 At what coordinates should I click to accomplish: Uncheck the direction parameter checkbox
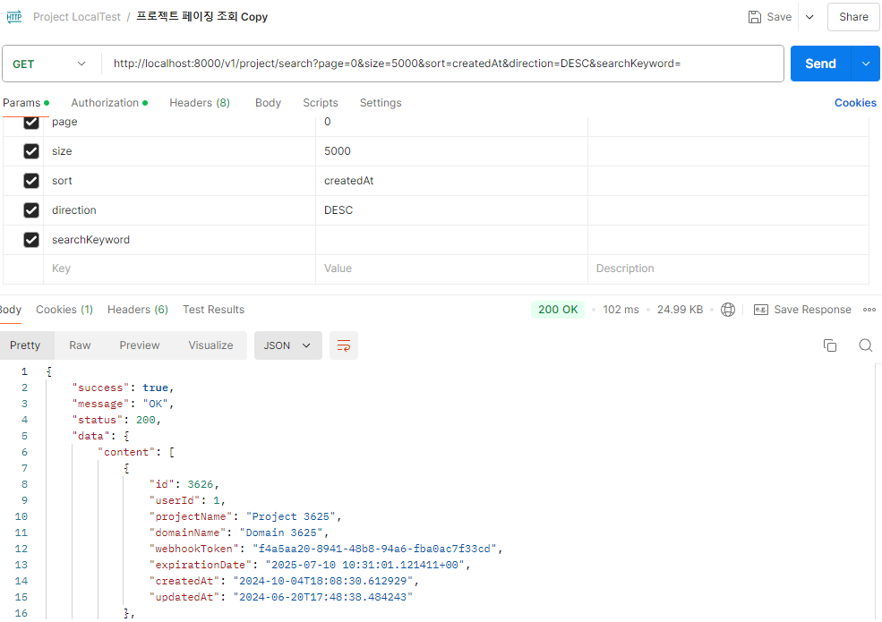(x=31, y=209)
